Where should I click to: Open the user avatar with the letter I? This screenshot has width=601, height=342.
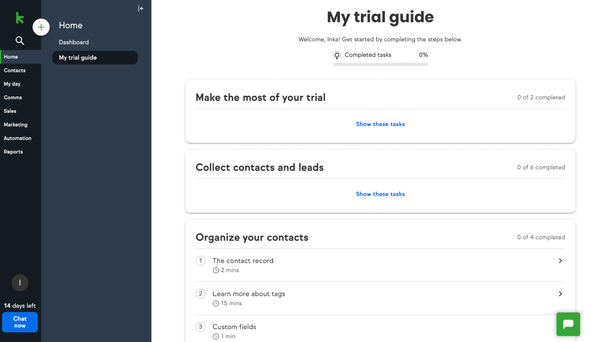coord(20,283)
